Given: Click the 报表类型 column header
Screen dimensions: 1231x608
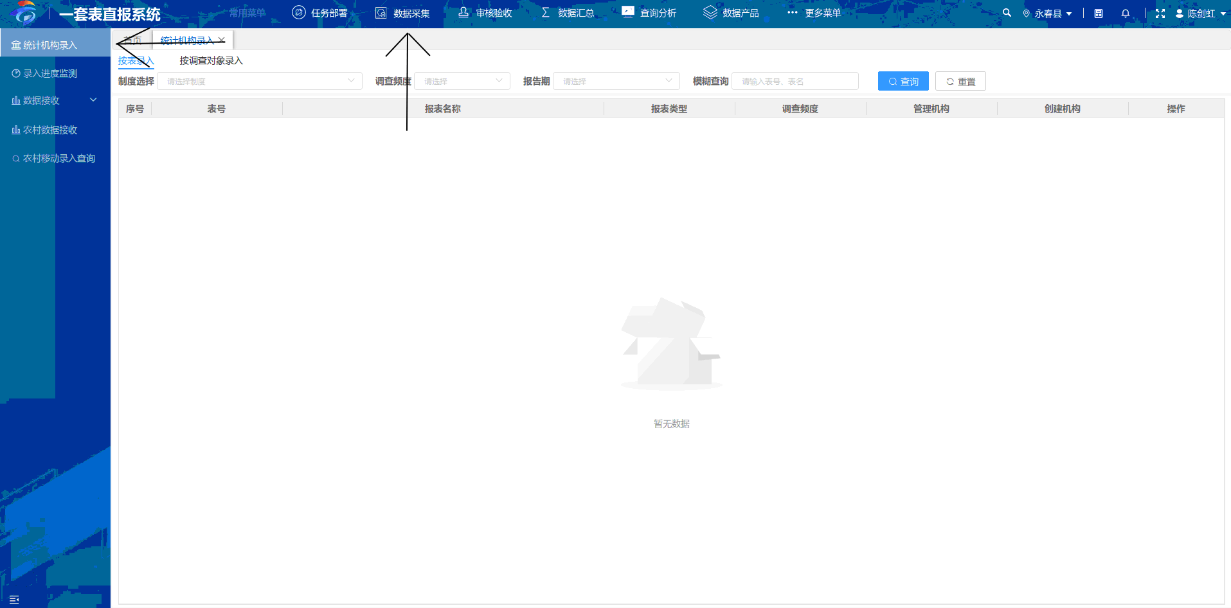Looking at the screenshot, I should click(669, 109).
